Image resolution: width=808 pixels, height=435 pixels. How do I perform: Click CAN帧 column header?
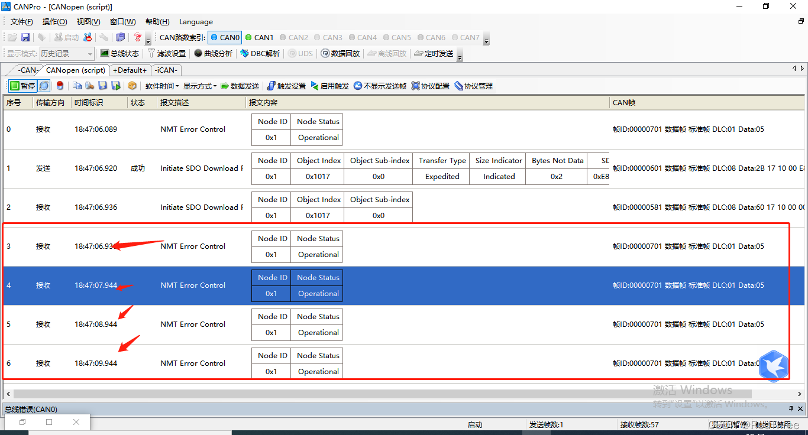[707, 102]
